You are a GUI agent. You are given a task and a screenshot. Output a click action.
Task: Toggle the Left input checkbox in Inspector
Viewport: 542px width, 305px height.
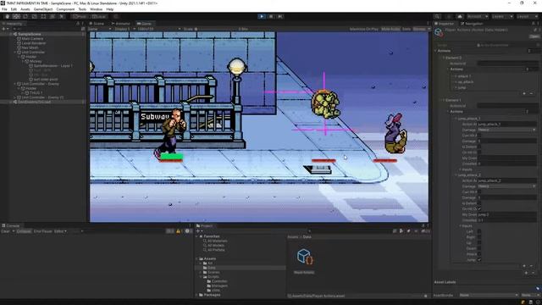pos(479,231)
